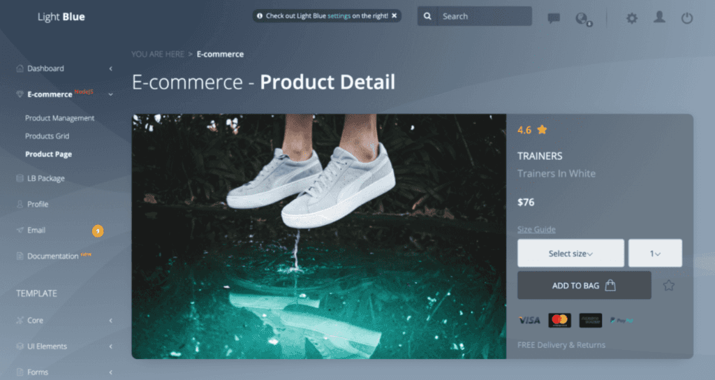Click the Dashboard home icon
Image resolution: width=715 pixels, height=380 pixels.
point(20,68)
